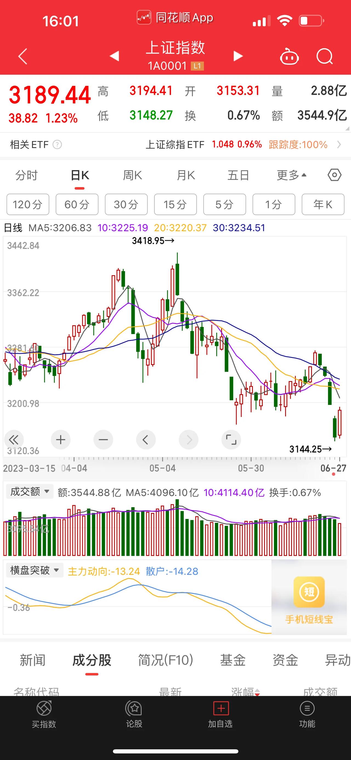
Task: Select the 5分 period button
Action: pos(225,204)
